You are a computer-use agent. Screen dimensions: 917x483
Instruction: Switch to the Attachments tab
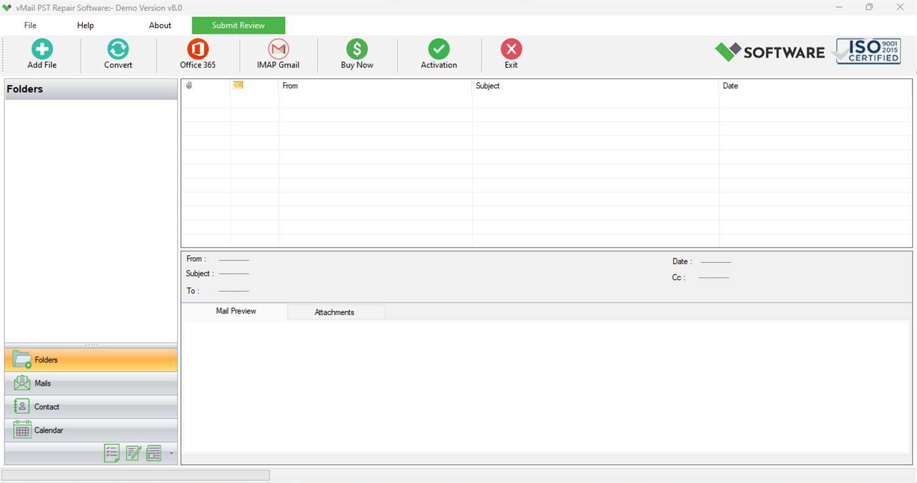[x=335, y=312]
